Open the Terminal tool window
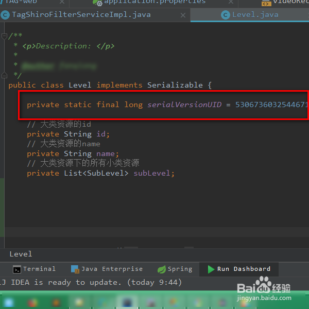Image resolution: width=309 pixels, height=309 pixels. pyautogui.click(x=35, y=269)
